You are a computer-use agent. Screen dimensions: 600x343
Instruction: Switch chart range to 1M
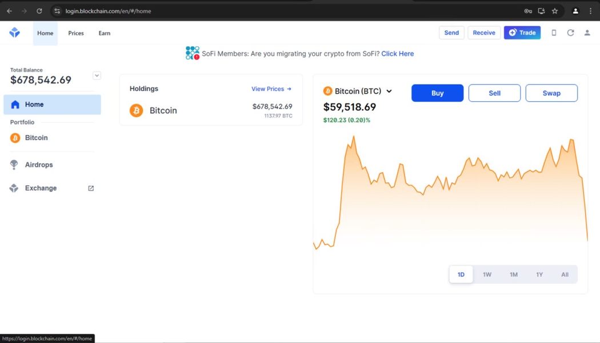pyautogui.click(x=514, y=274)
